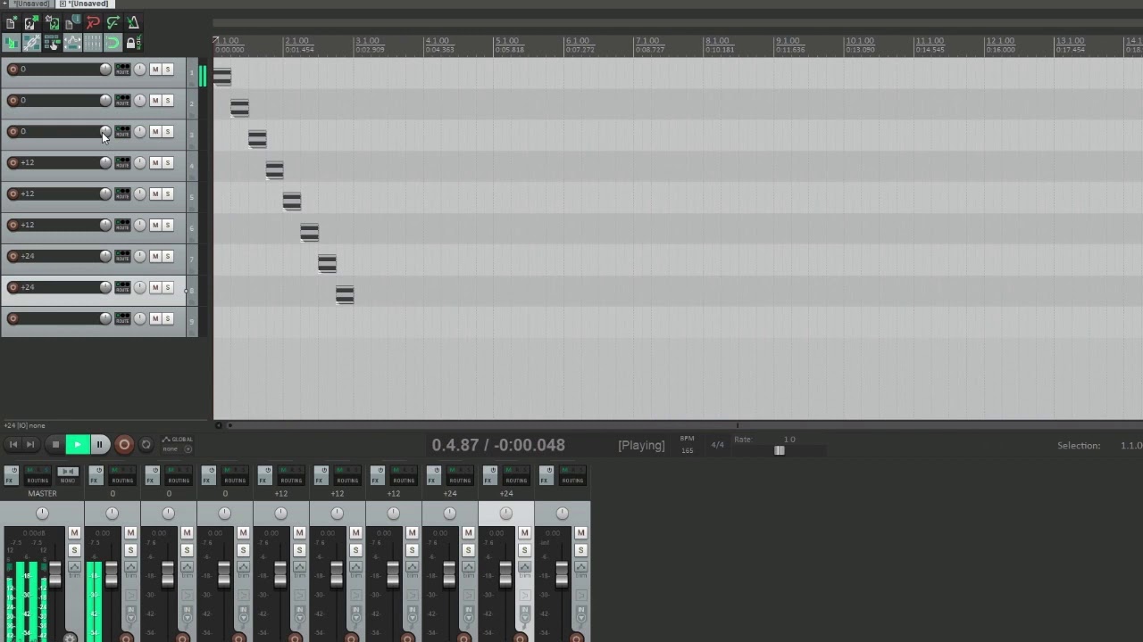This screenshot has width=1143, height=642.
Task: Open FX on highlighted +24 mixer strip
Action: [489, 475]
